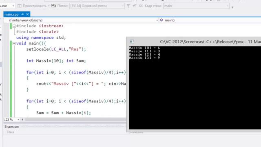Screen dimensions: 261x147
Task: Pin the main.cpp tab
Action: click(22, 14)
